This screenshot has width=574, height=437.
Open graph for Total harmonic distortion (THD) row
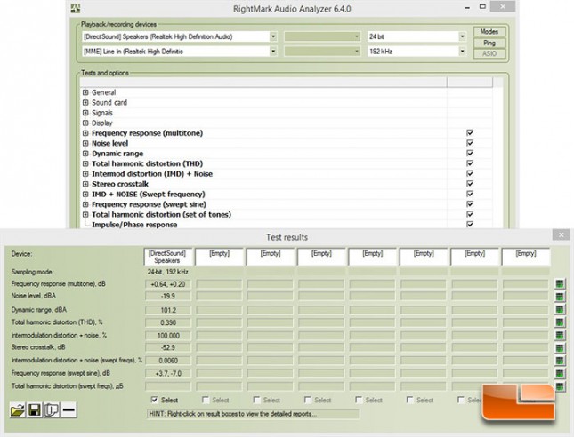click(560, 322)
